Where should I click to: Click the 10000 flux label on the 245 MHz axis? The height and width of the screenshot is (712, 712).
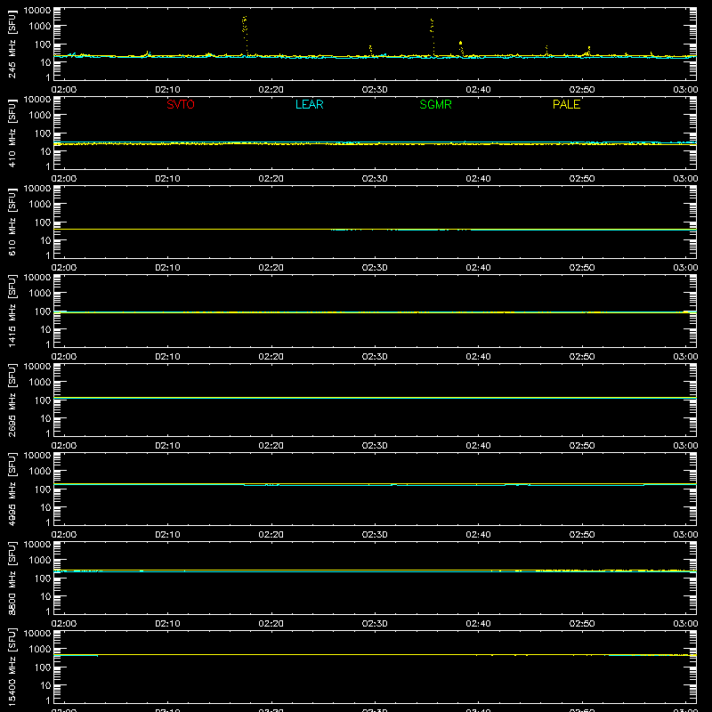pos(37,11)
